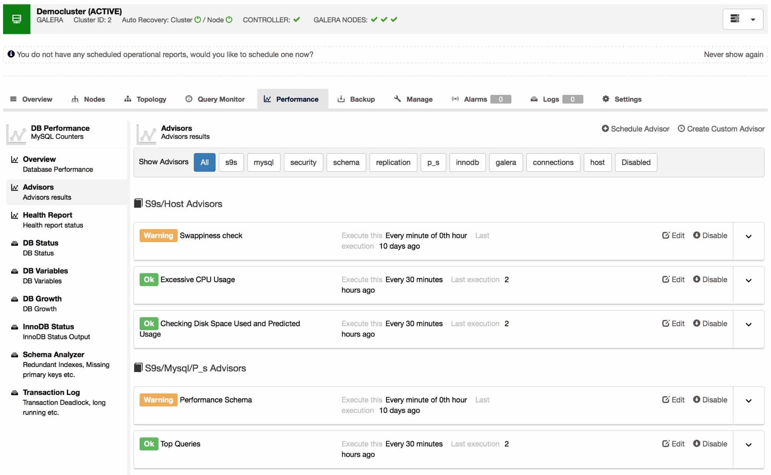
Task: Filter advisors by host
Action: [x=597, y=162]
